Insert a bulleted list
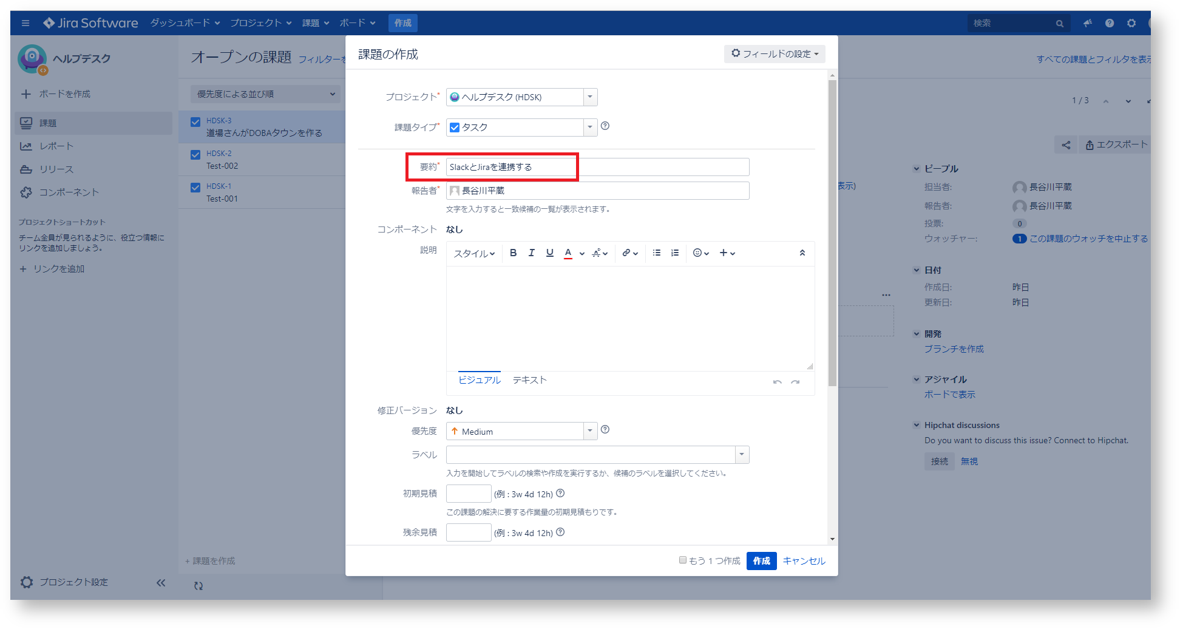Viewport: 1180px width, 629px height. click(x=657, y=253)
